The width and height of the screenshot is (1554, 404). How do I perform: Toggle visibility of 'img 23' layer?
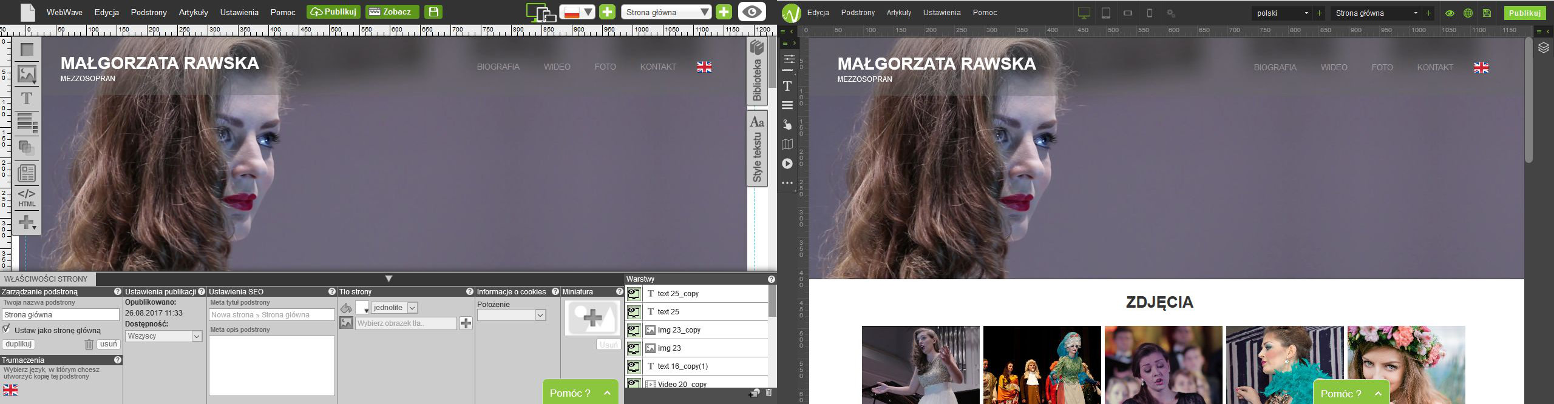pyautogui.click(x=634, y=348)
